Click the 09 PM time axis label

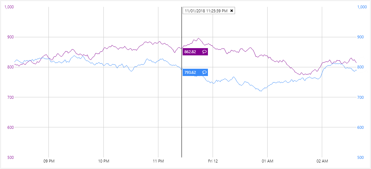pyautogui.click(x=49, y=161)
